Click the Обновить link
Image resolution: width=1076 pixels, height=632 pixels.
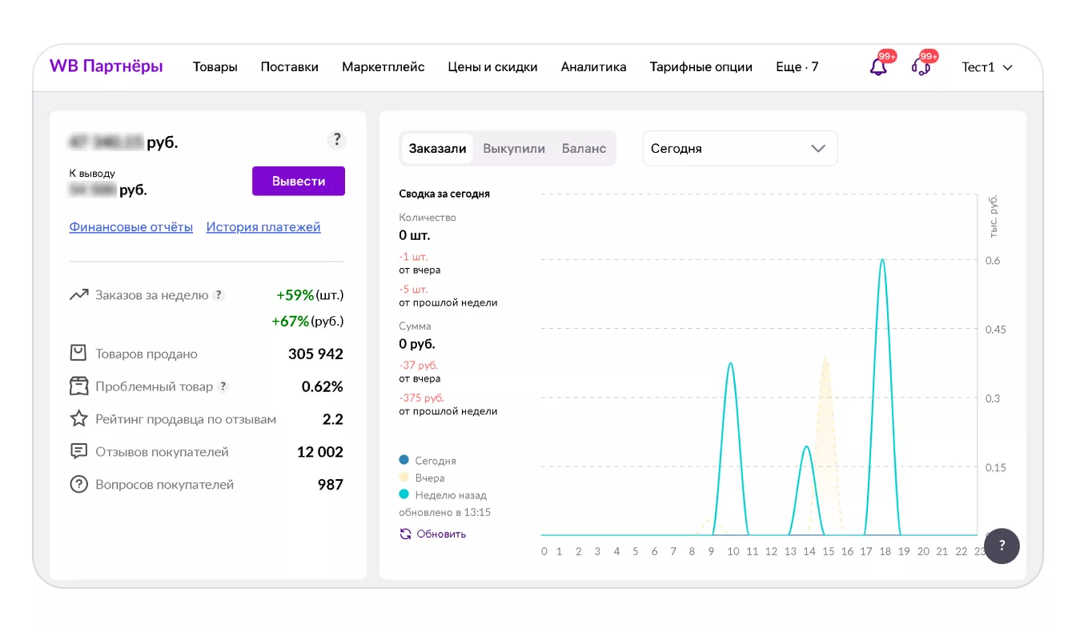(x=441, y=534)
